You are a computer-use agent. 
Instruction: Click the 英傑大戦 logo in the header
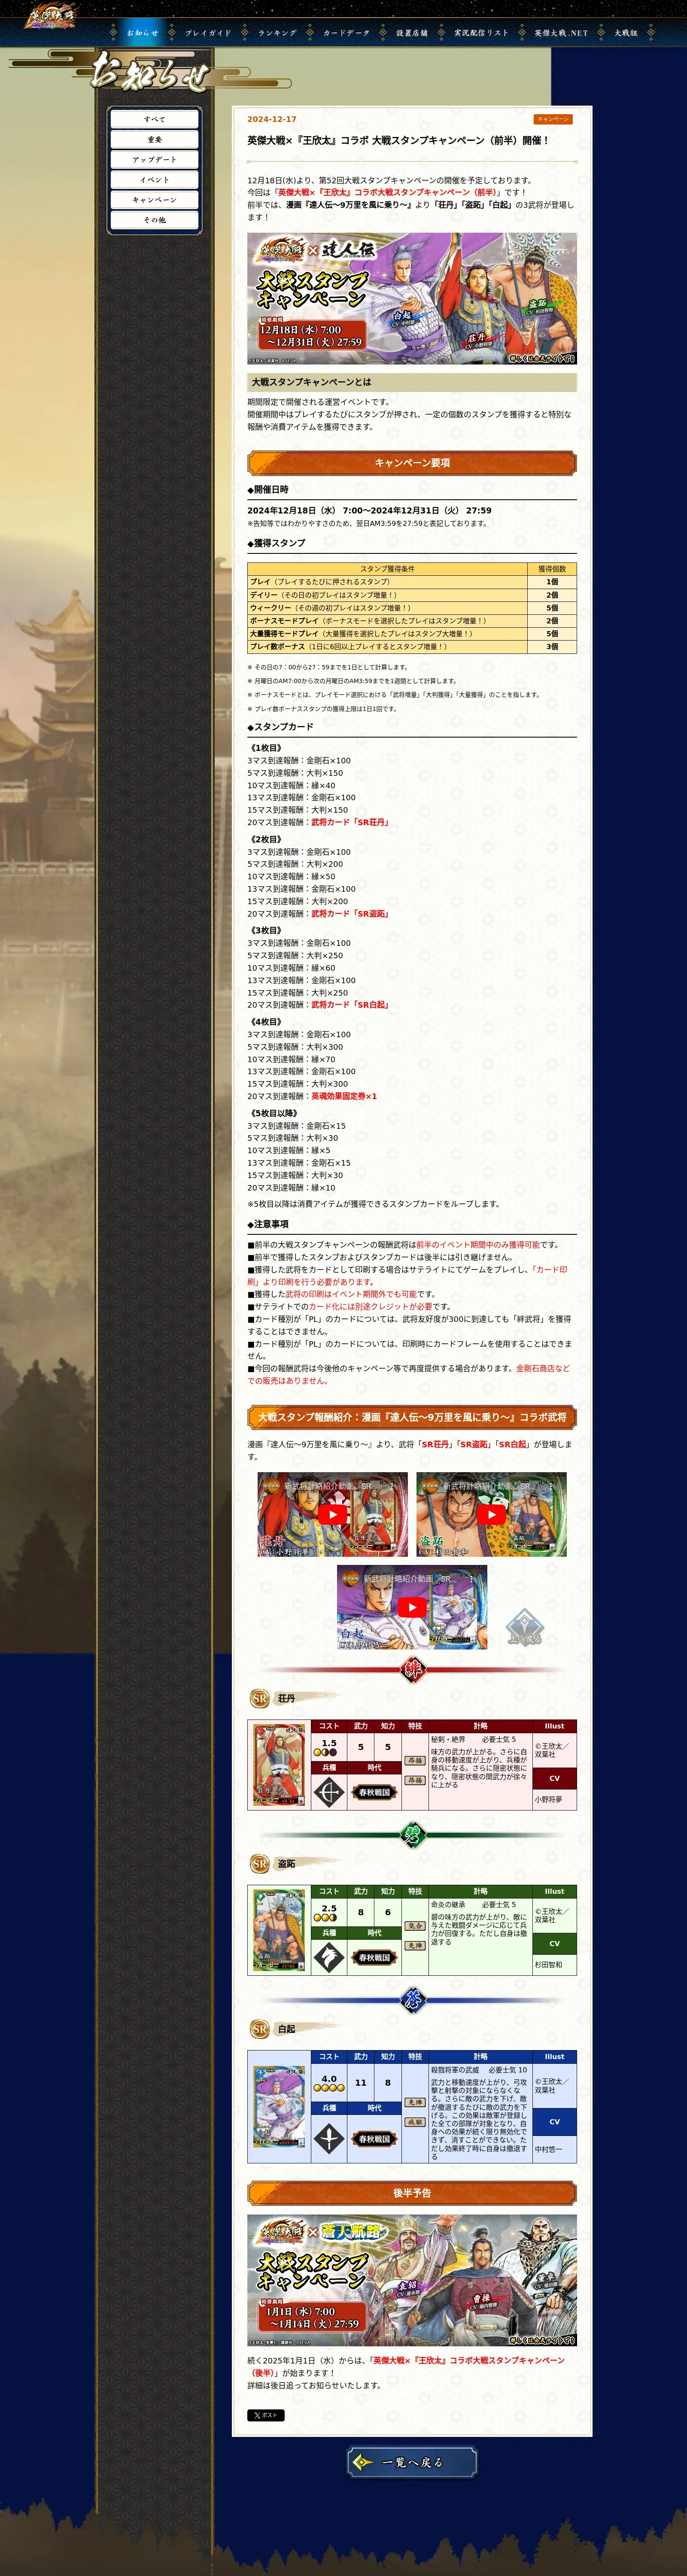click(50, 16)
